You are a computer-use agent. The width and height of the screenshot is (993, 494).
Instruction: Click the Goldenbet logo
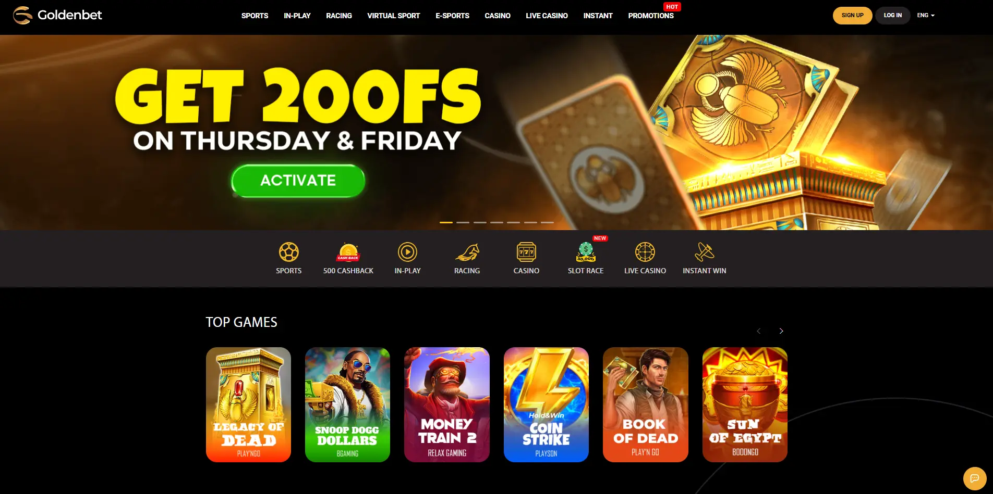click(x=57, y=15)
